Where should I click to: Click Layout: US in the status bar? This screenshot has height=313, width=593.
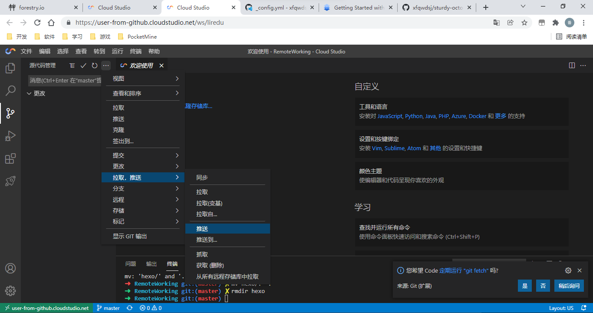click(x=561, y=308)
